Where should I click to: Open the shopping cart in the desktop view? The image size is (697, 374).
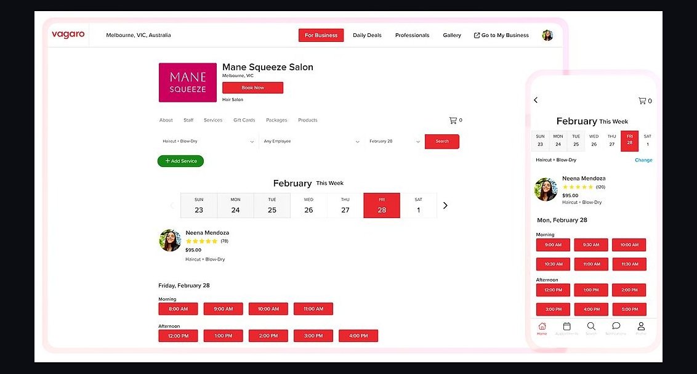tap(453, 120)
